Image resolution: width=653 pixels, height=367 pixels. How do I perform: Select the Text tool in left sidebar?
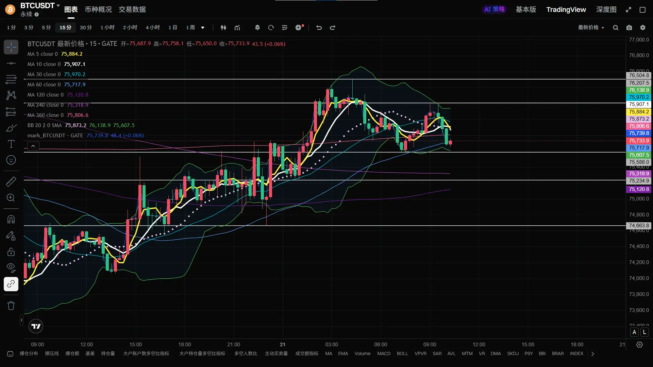pyautogui.click(x=11, y=144)
